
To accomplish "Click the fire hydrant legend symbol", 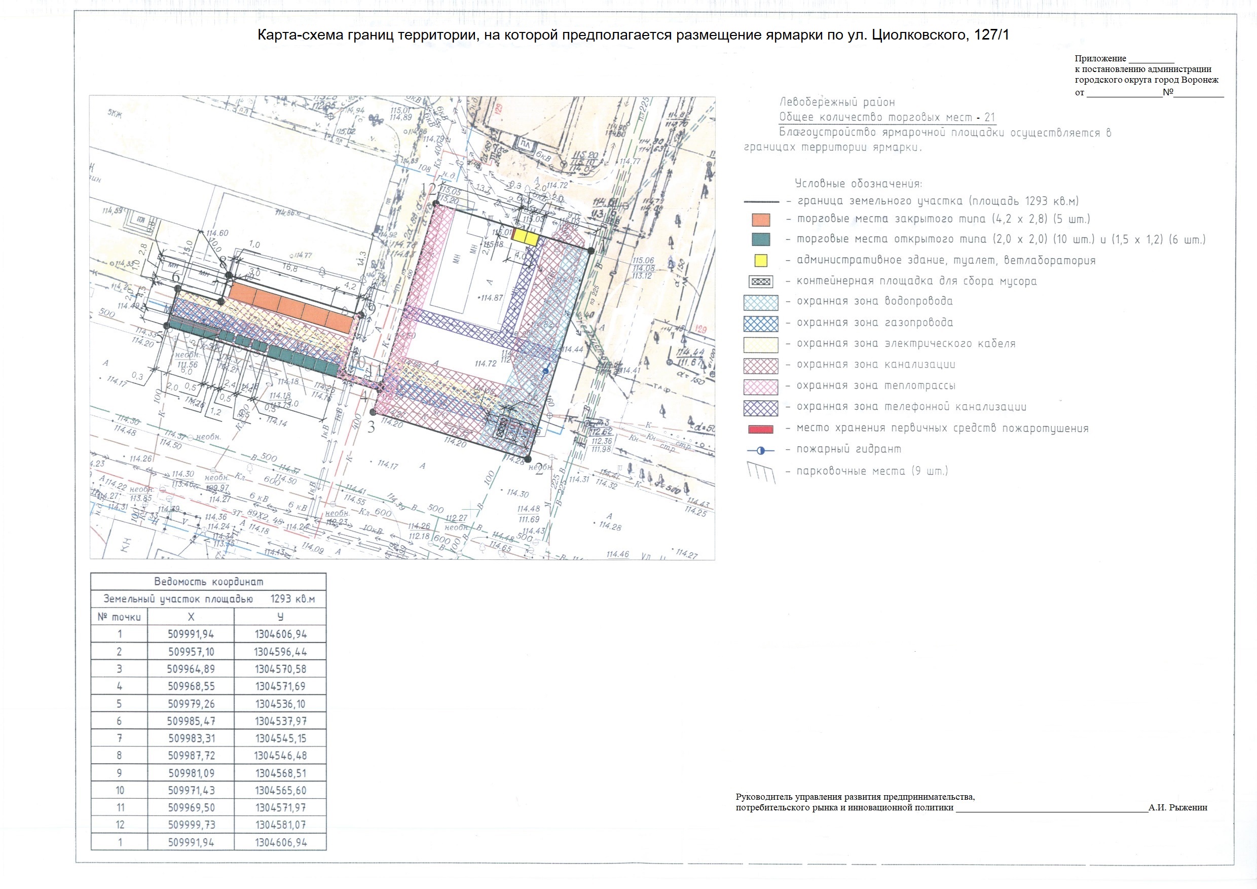I will 760,450.
